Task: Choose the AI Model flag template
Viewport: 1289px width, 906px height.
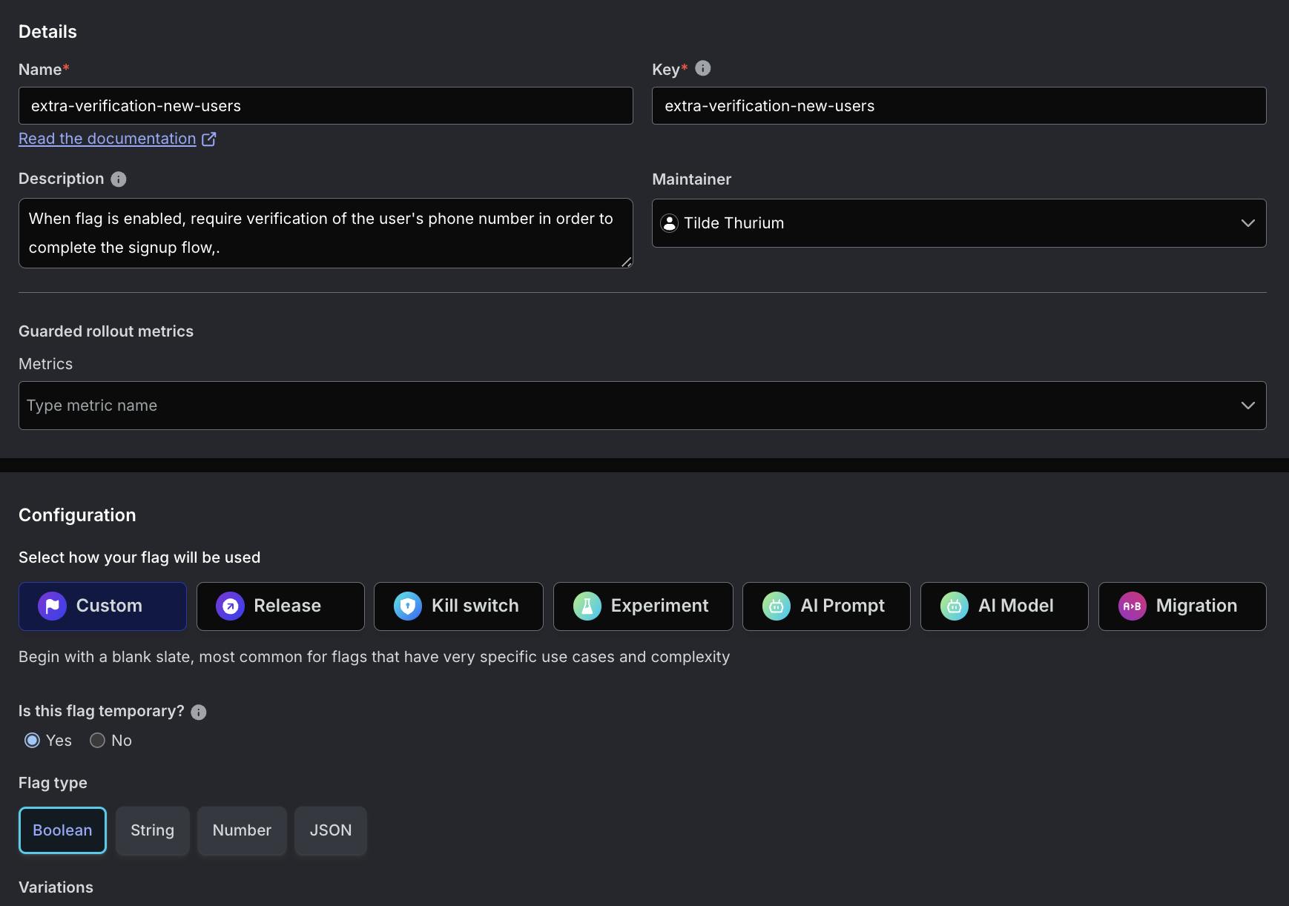Action: pos(1004,606)
